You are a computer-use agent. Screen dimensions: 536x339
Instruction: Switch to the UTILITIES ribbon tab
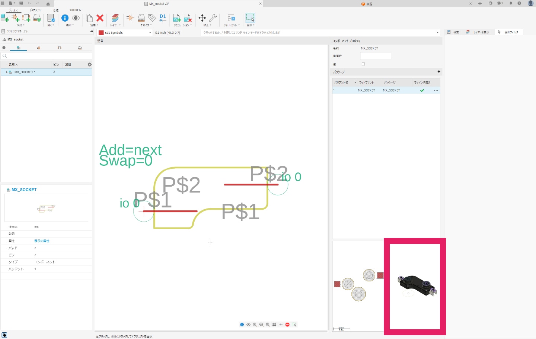pyautogui.click(x=75, y=10)
